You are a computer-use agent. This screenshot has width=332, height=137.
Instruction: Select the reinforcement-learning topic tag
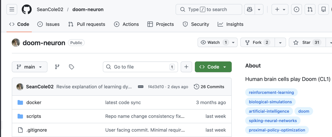coord(271,92)
